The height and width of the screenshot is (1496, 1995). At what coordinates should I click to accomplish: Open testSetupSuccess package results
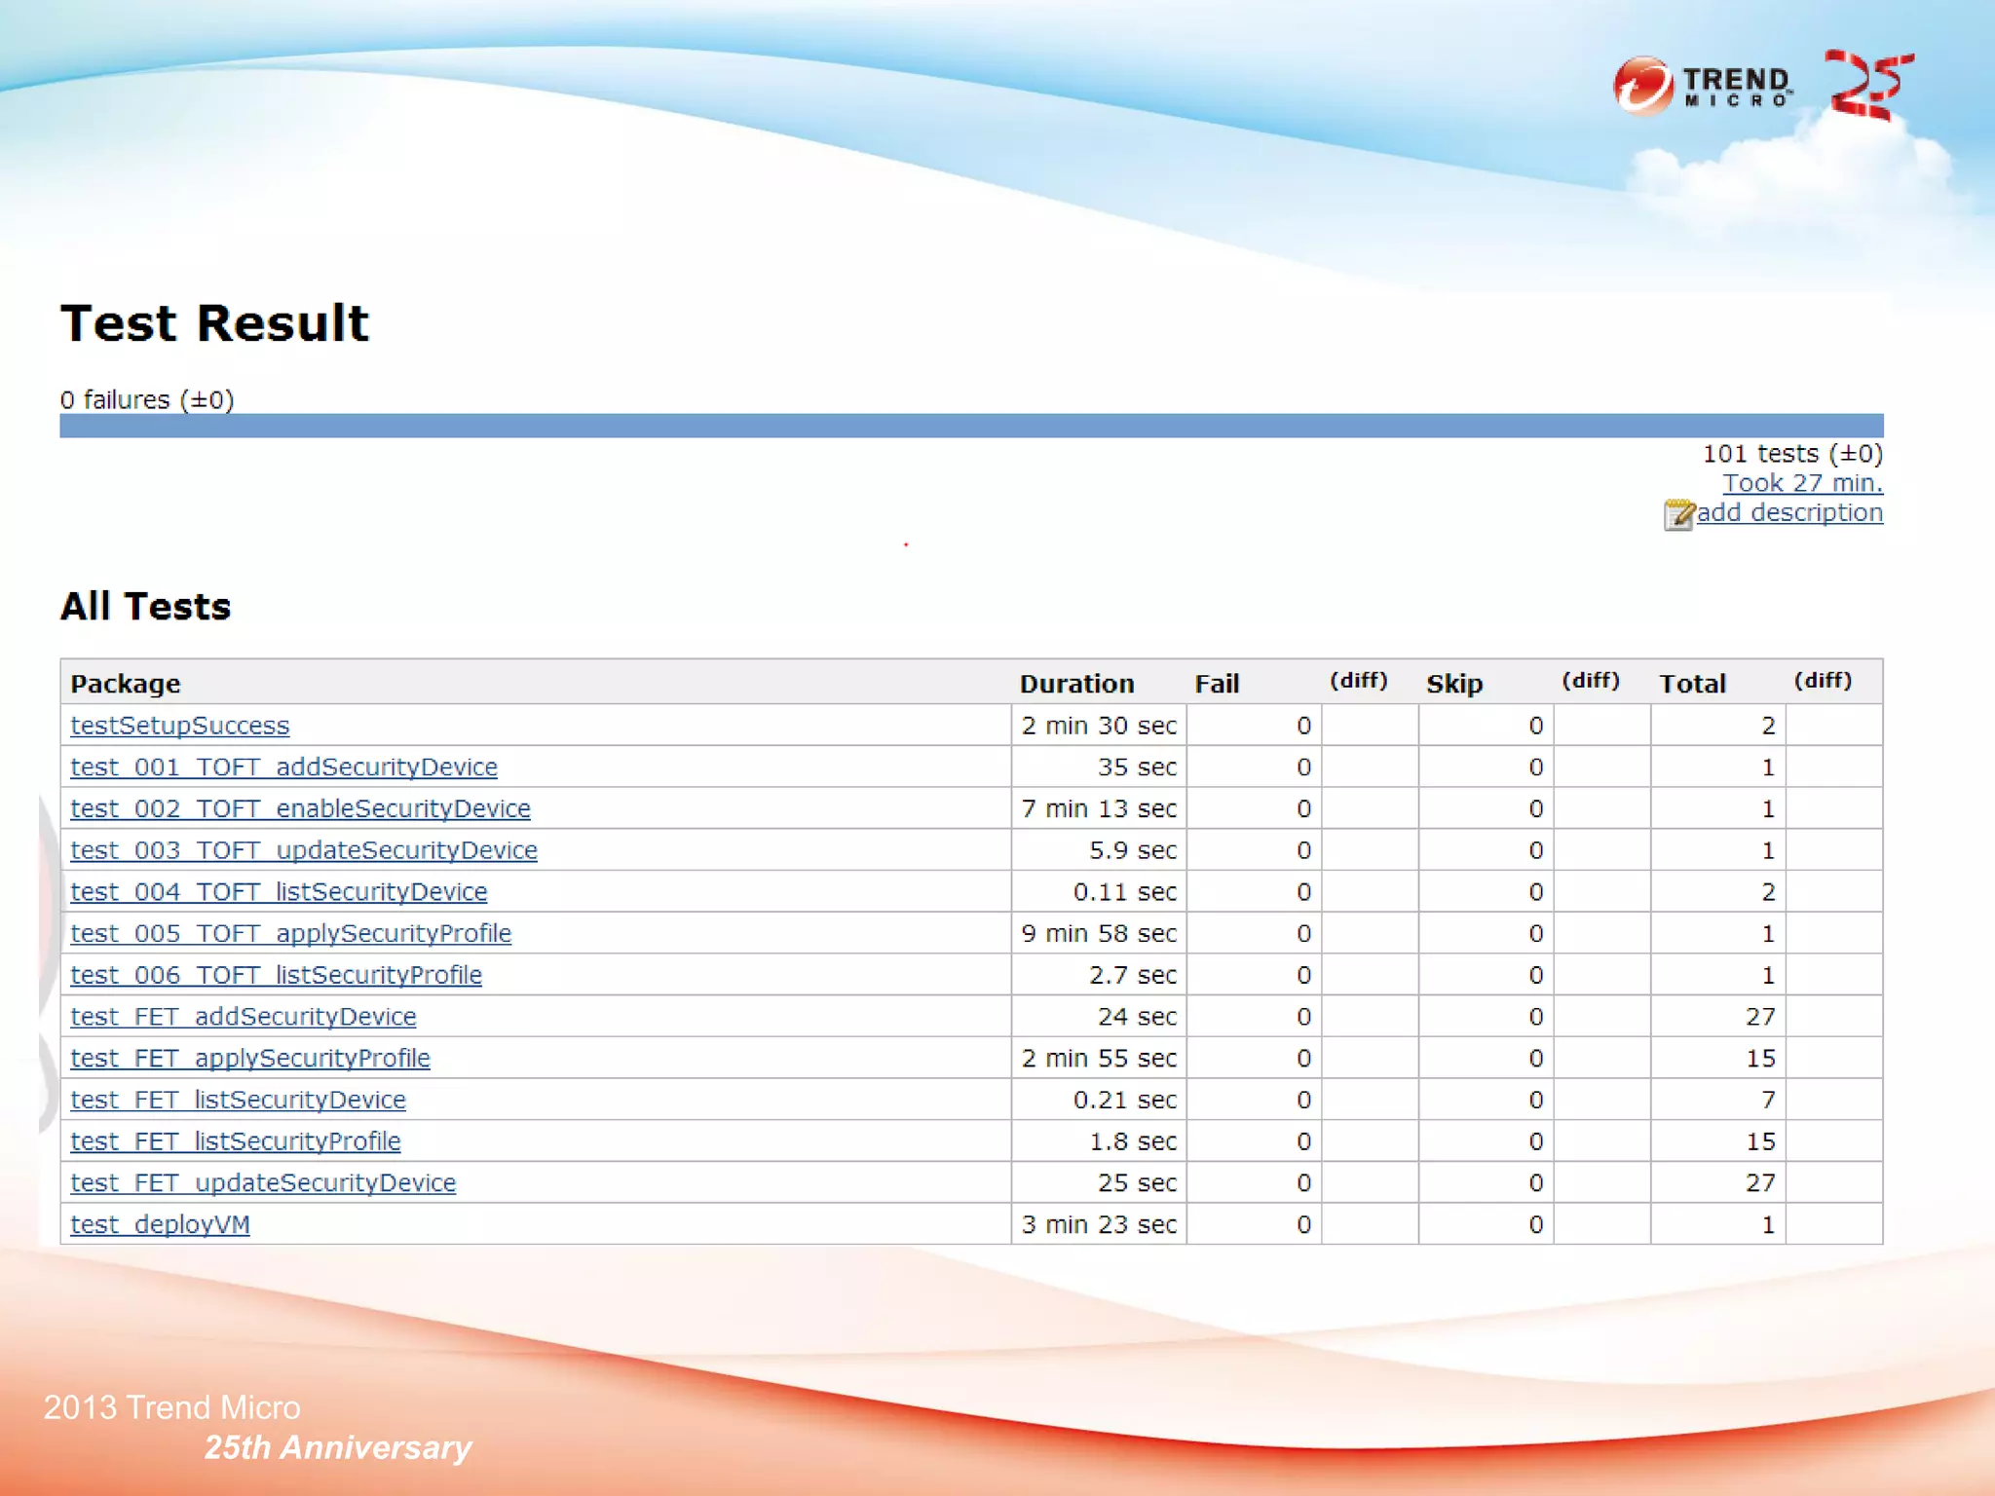179,726
